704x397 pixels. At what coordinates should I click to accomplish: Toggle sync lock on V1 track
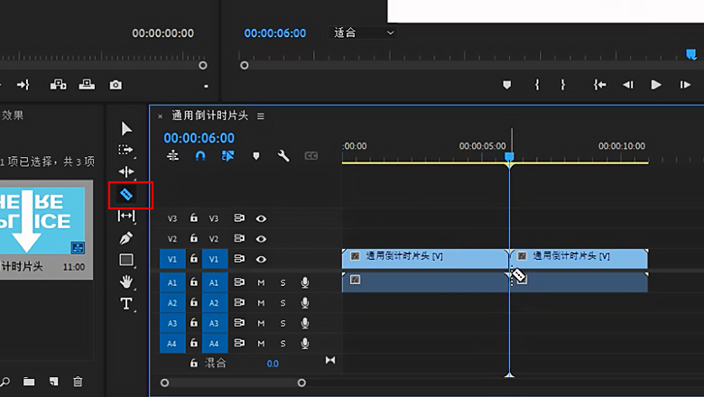[239, 259]
